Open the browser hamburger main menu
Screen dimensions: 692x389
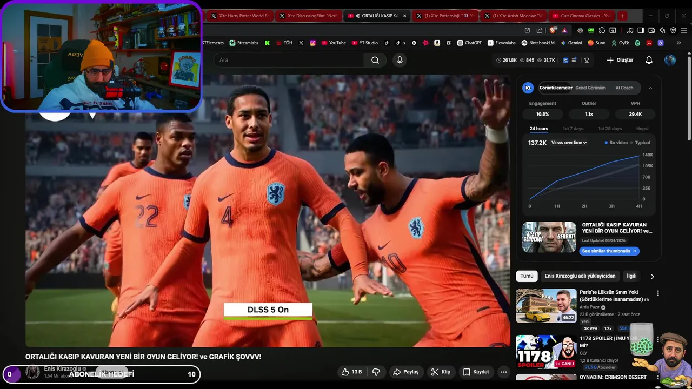pyautogui.click(x=684, y=30)
